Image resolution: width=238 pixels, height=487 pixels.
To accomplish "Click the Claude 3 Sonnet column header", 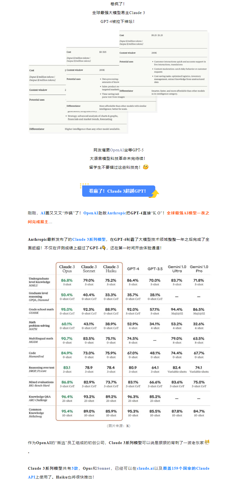I will point(89,269).
